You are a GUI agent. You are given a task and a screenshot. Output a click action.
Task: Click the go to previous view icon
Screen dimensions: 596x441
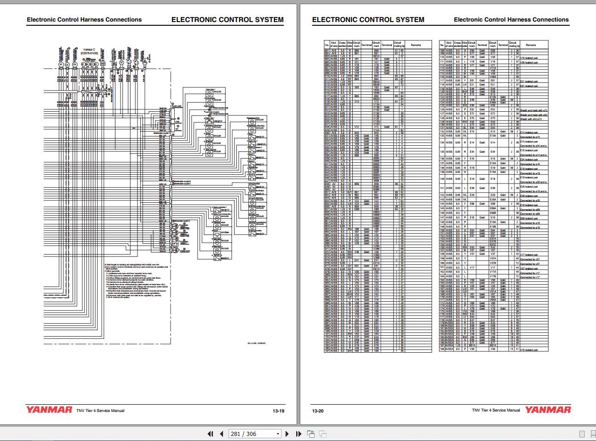click(x=311, y=434)
